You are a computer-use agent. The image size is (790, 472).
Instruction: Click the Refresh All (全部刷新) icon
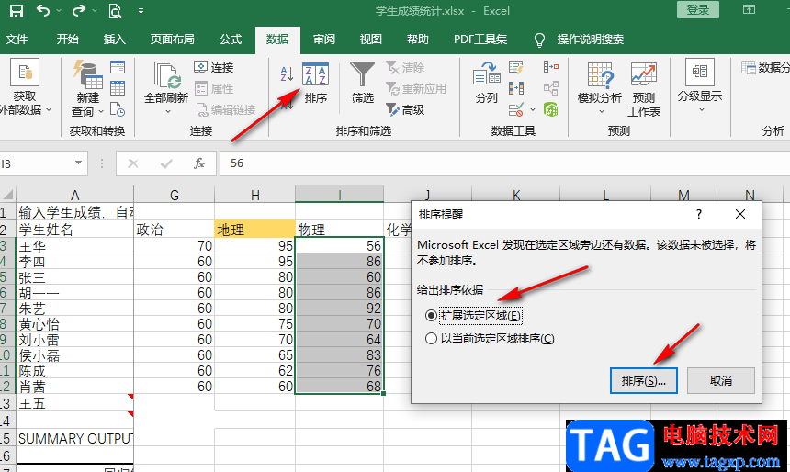pyautogui.click(x=166, y=75)
